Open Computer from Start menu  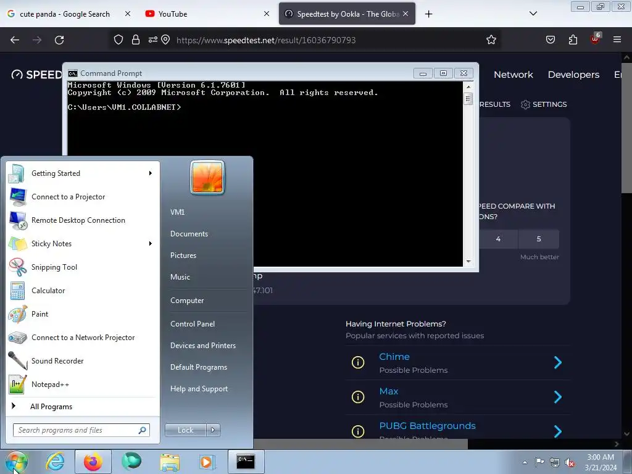tap(187, 301)
